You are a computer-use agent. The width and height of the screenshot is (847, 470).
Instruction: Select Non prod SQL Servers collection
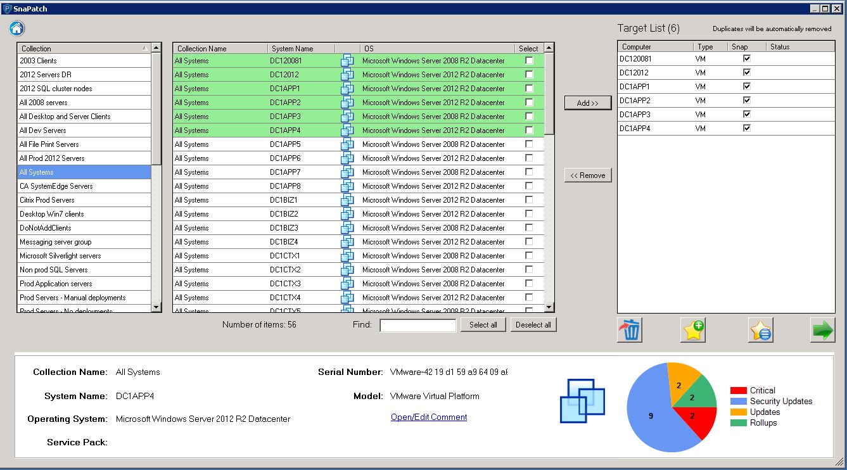(84, 270)
